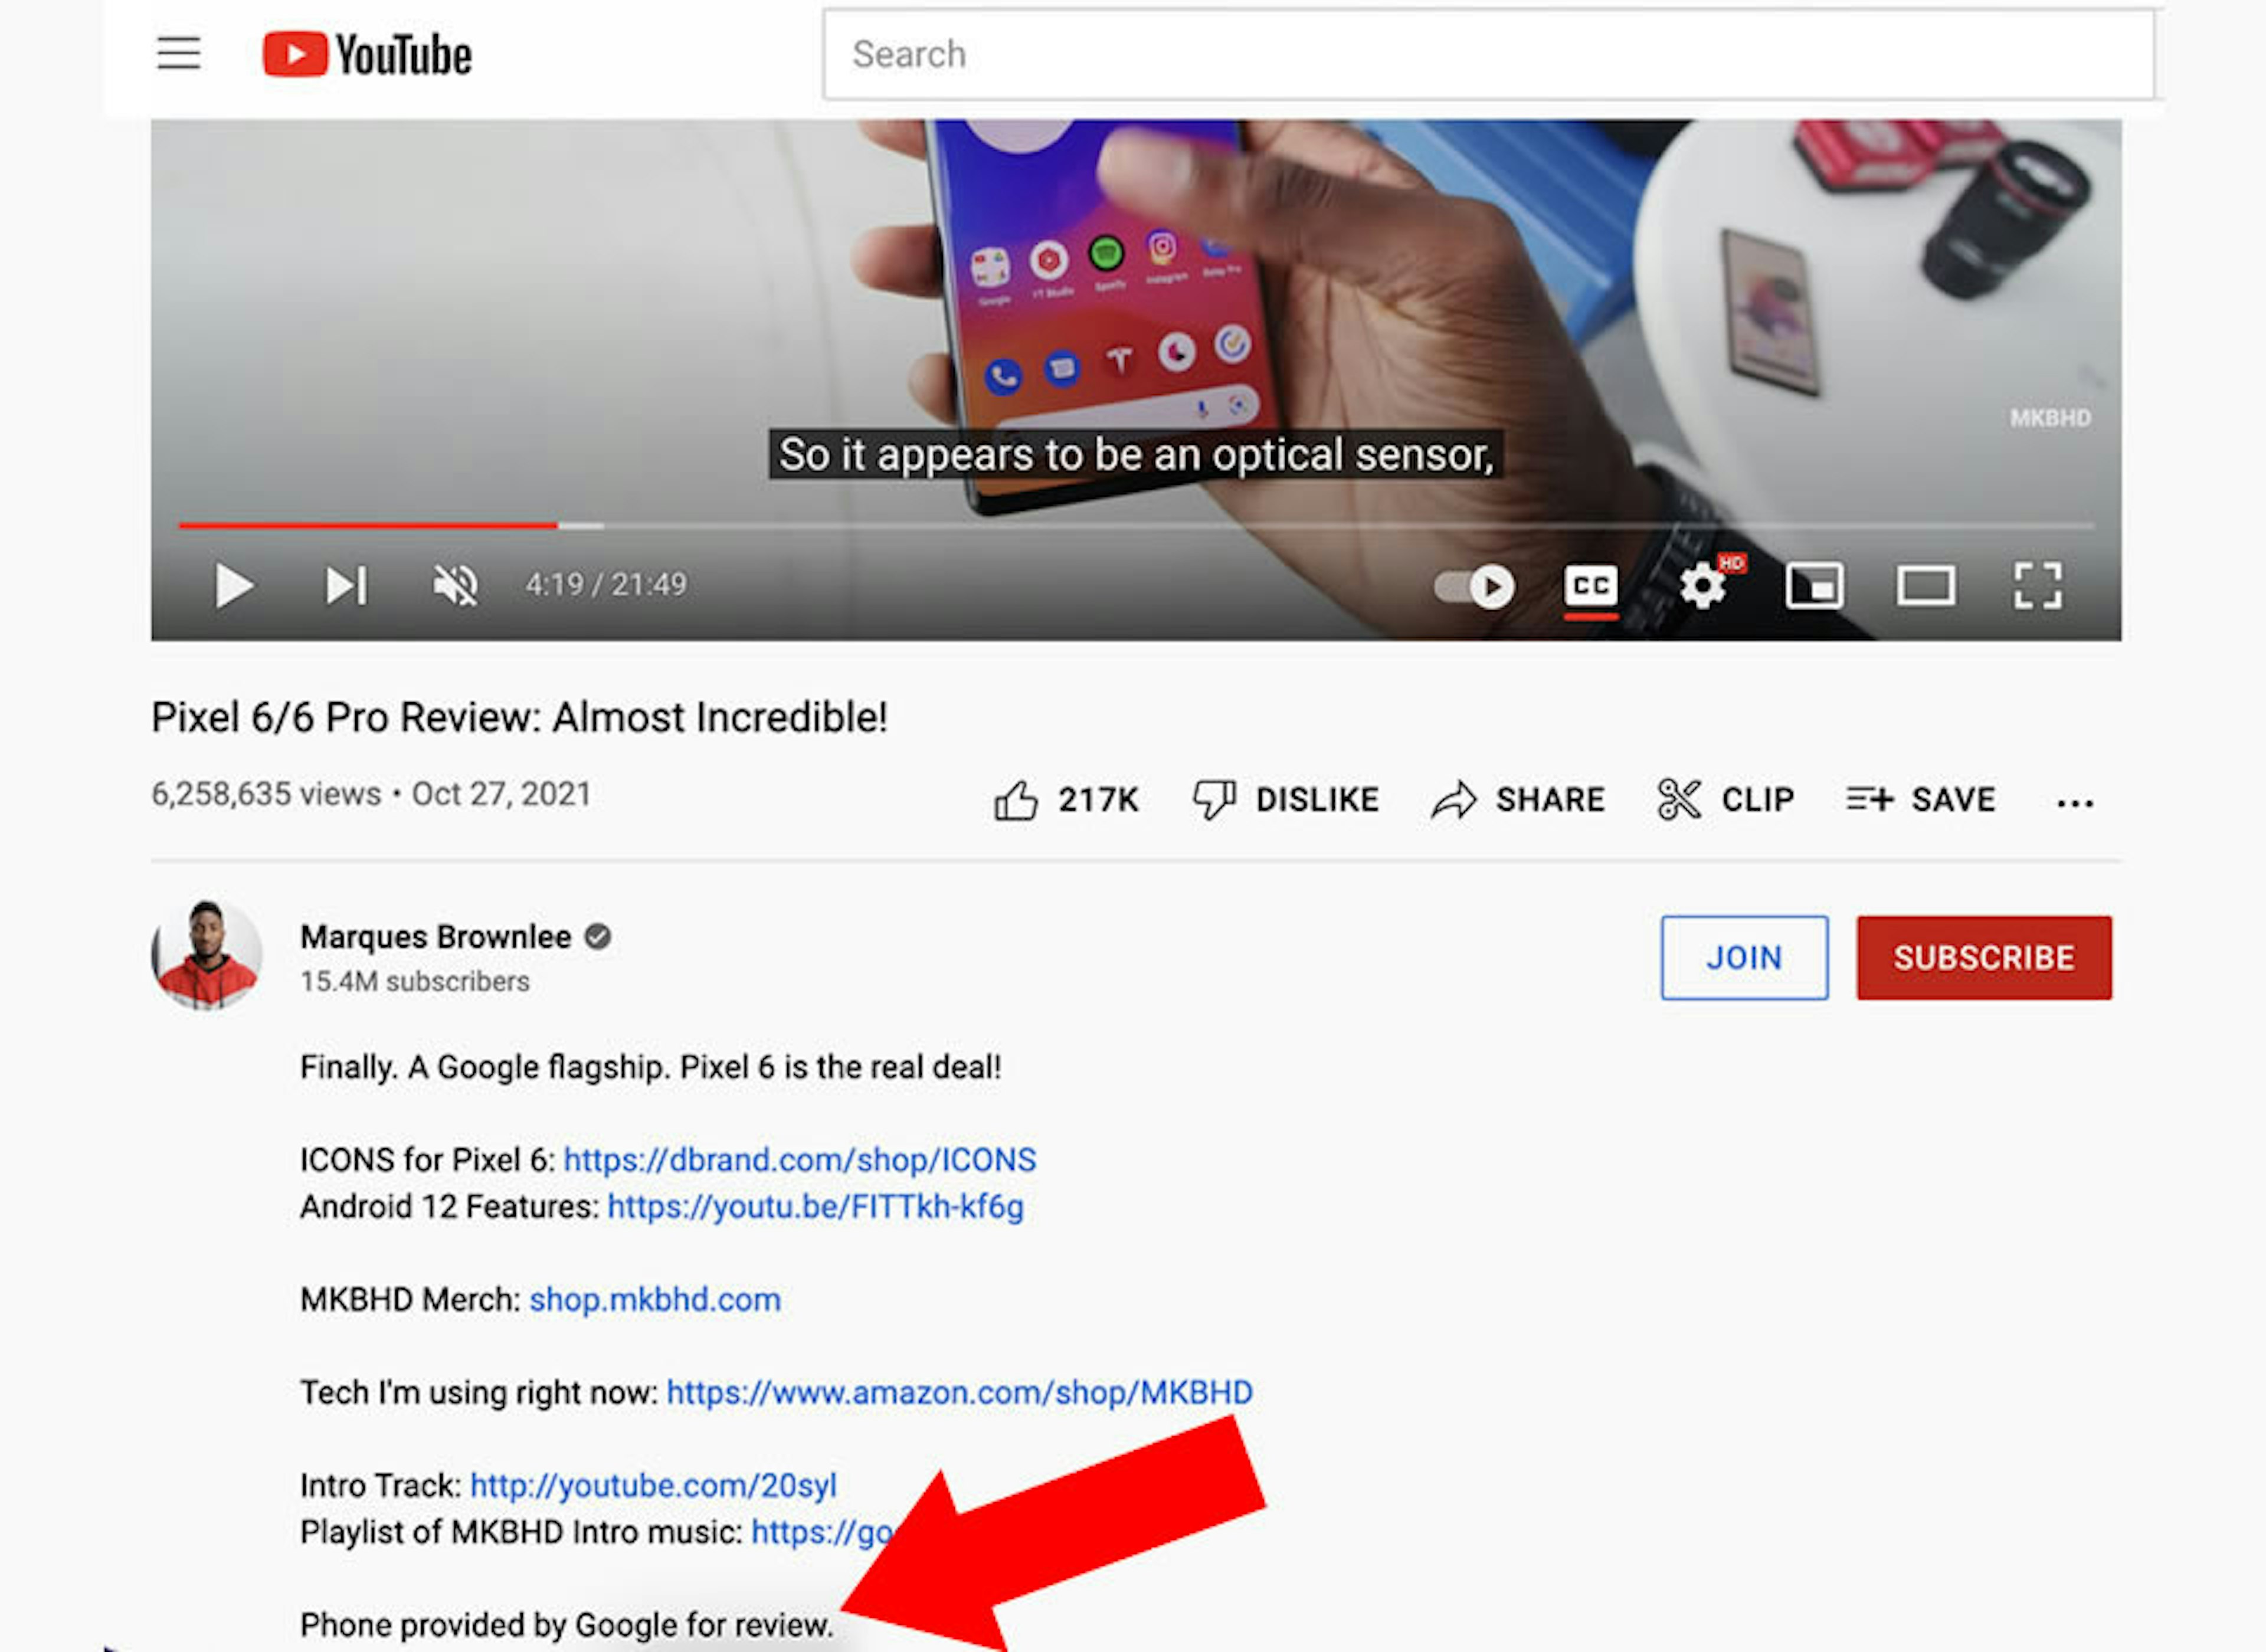2266x1652 pixels.
Task: Unmute the video sound
Action: [x=455, y=586]
